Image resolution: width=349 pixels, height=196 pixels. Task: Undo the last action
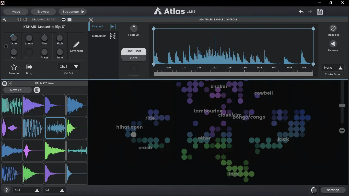click(x=301, y=12)
